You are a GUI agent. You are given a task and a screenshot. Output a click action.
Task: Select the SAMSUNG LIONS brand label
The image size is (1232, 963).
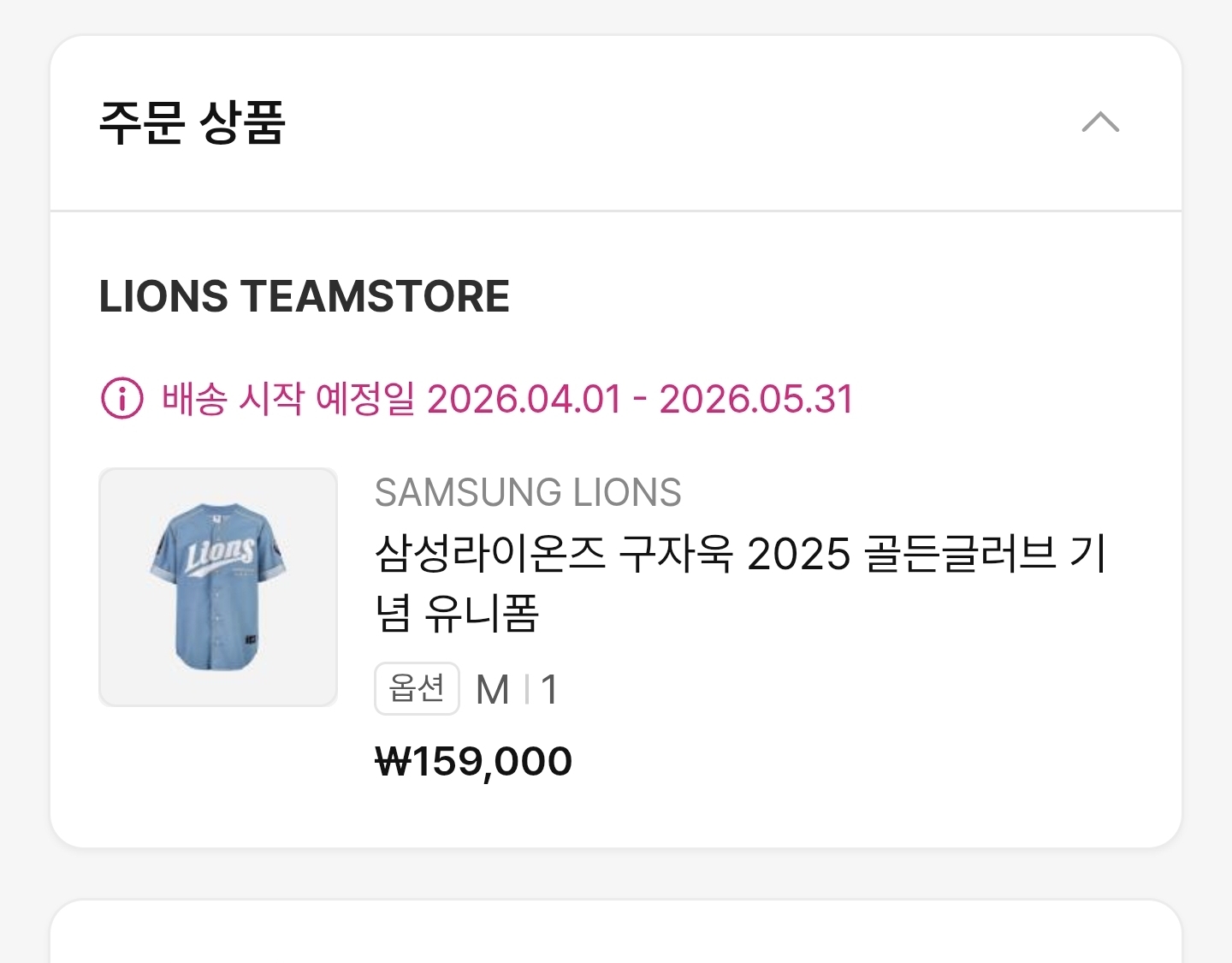pyautogui.click(x=528, y=492)
